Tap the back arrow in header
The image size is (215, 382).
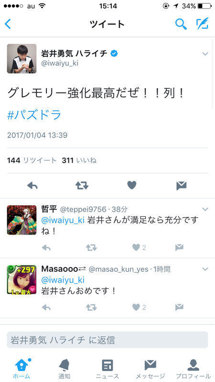tap(8, 24)
